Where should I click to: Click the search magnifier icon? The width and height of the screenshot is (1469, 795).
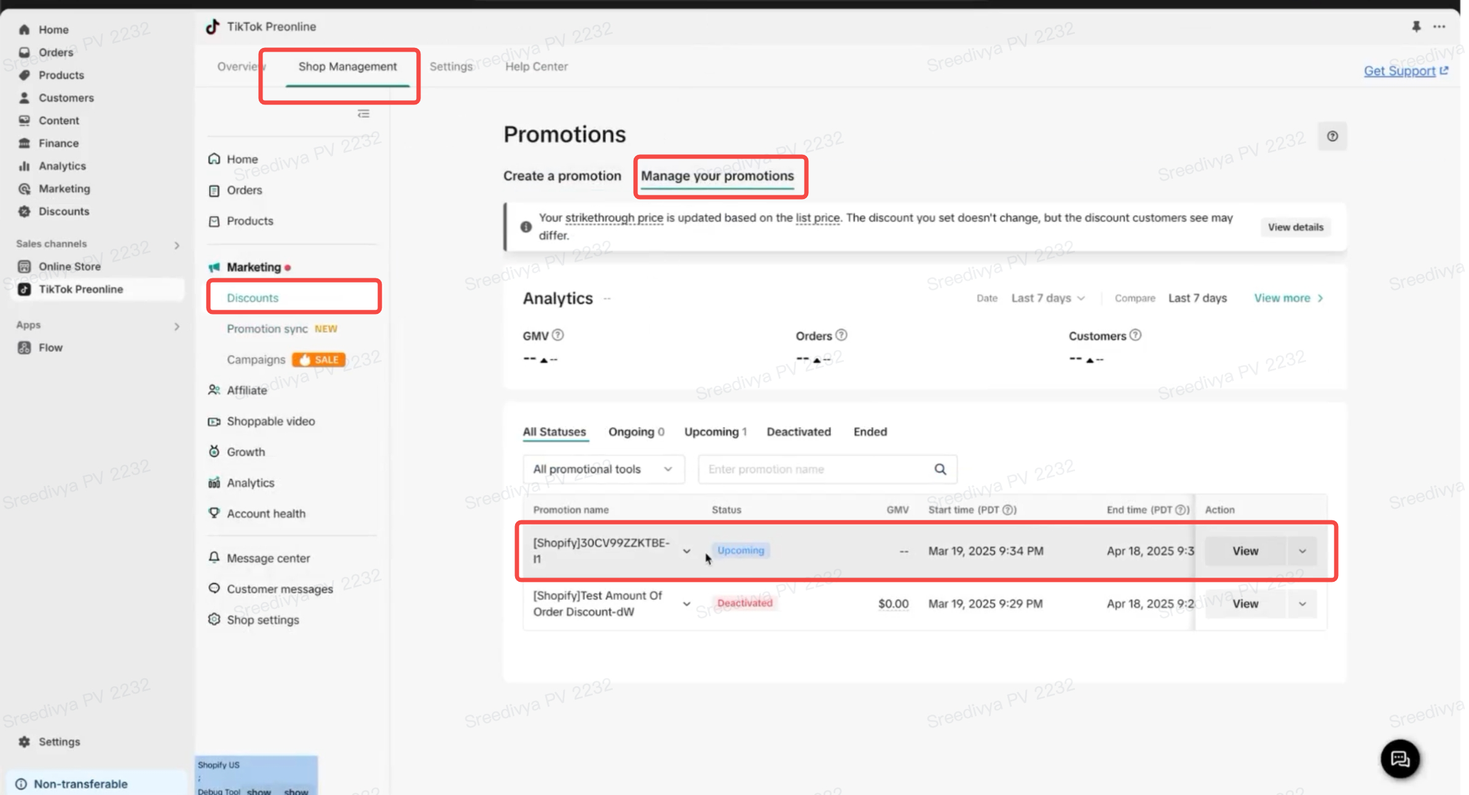coord(940,469)
